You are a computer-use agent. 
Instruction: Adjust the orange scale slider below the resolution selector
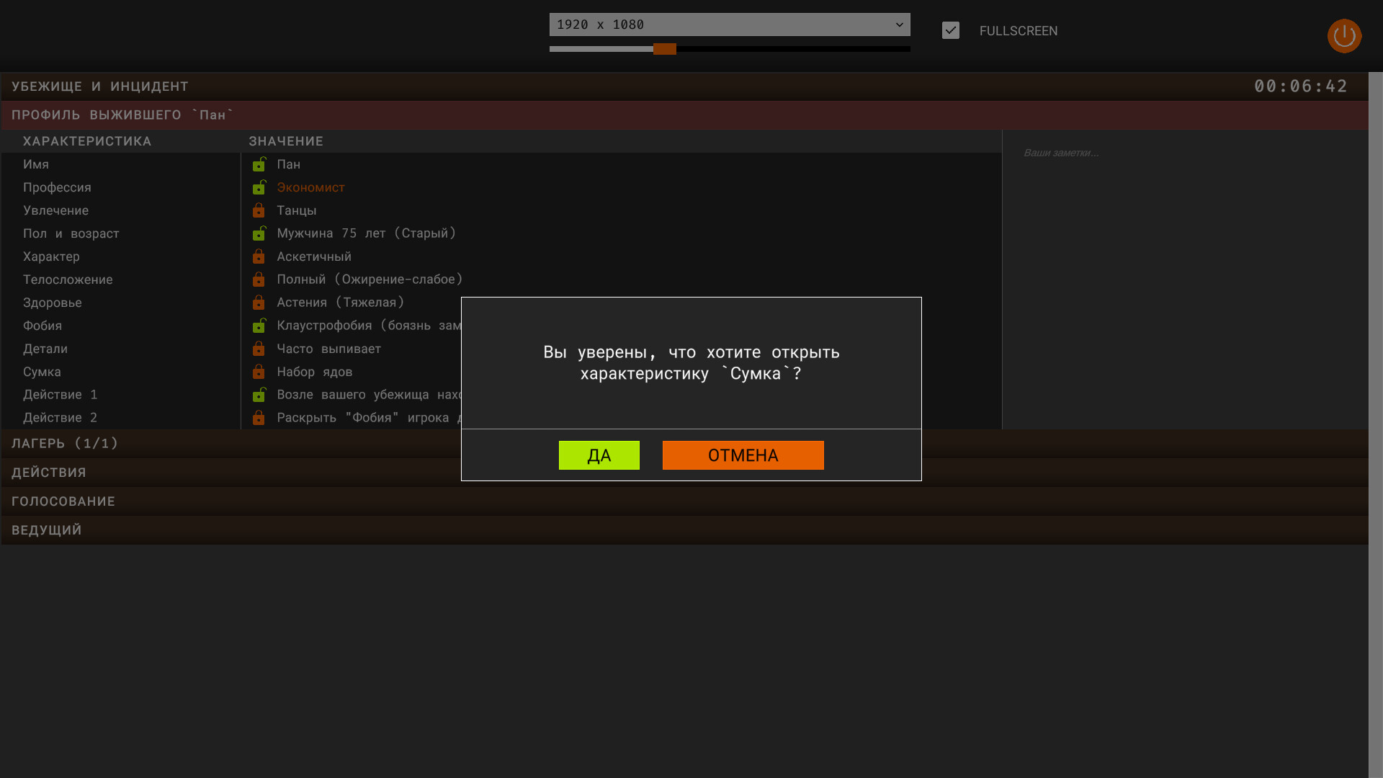(663, 49)
